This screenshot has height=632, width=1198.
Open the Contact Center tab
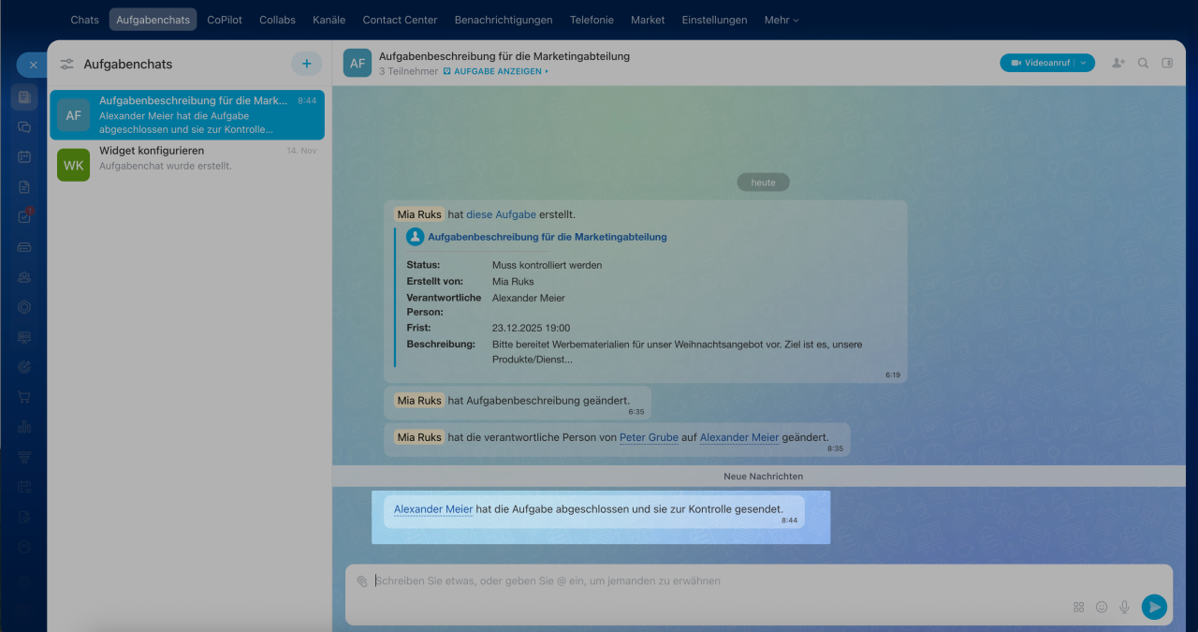(400, 20)
